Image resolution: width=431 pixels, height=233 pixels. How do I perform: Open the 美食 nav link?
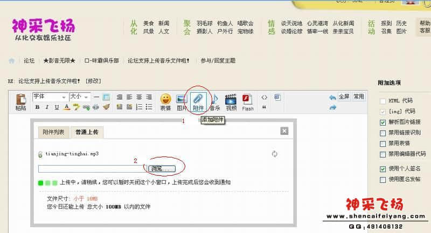[x=149, y=23]
